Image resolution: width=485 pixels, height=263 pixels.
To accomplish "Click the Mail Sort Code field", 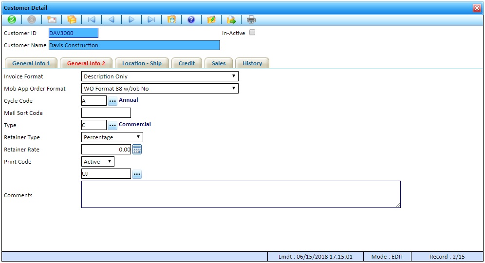I will tap(106, 113).
